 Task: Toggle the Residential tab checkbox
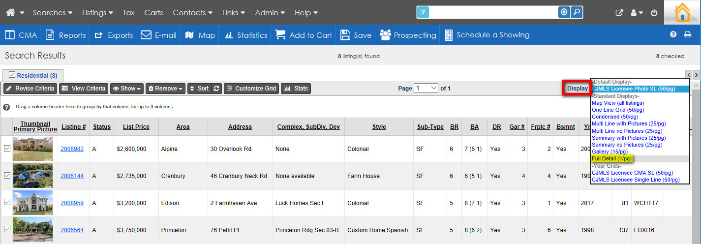click(12, 75)
